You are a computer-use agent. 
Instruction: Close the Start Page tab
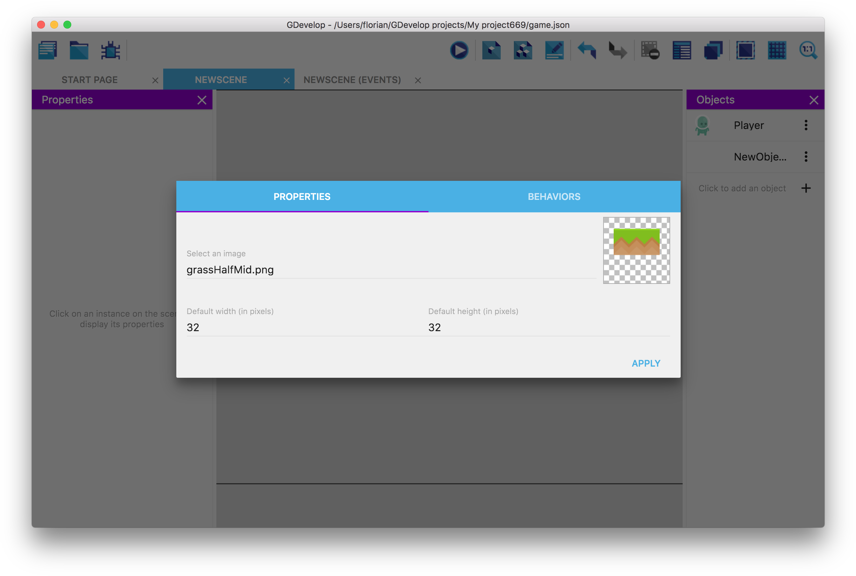[155, 80]
